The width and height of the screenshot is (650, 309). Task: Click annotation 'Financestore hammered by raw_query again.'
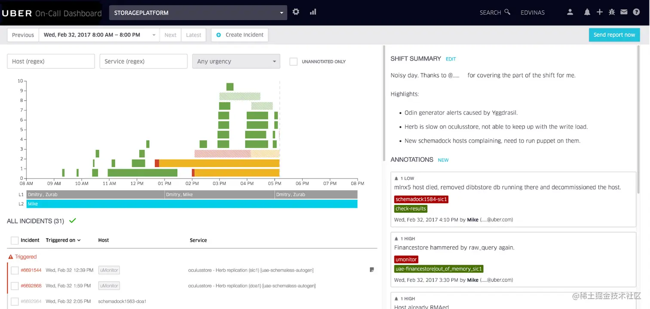[x=454, y=248]
